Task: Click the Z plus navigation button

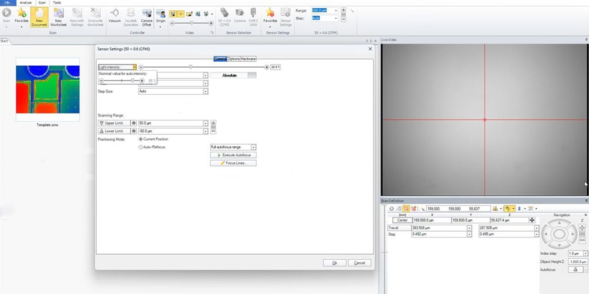Action: (x=583, y=228)
